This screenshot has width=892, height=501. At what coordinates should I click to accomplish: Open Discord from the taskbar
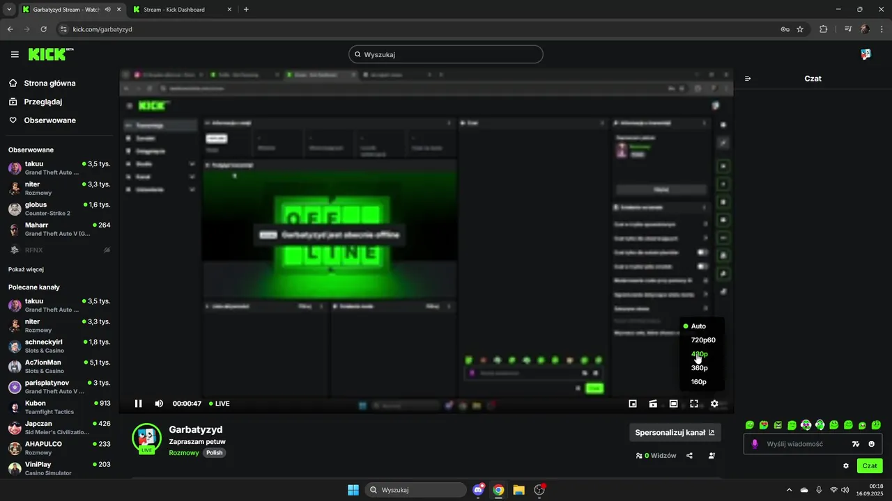[479, 490]
